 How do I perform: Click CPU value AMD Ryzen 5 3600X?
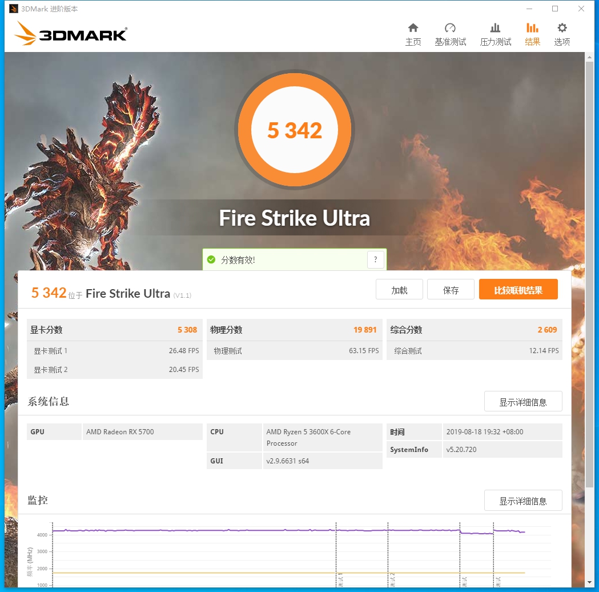(x=308, y=438)
